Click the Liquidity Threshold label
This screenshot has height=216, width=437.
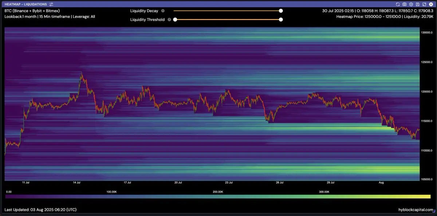[147, 20]
